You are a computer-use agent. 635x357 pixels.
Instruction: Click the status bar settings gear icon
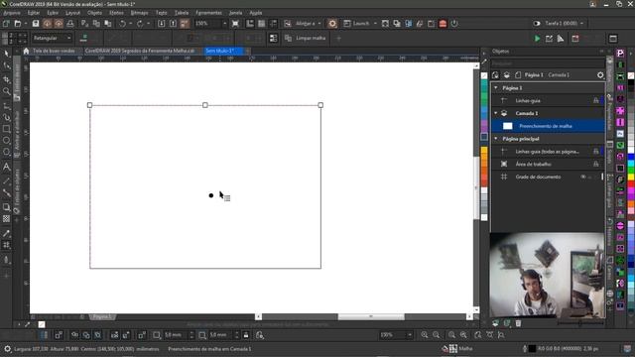tap(7, 349)
